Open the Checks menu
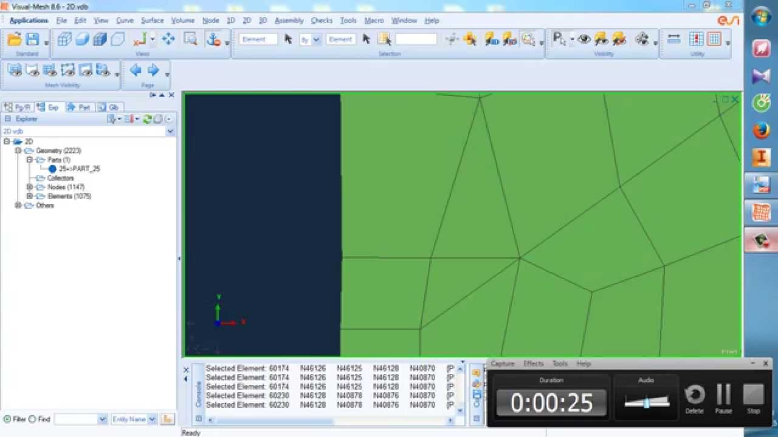The width and height of the screenshot is (778, 437). click(x=322, y=20)
